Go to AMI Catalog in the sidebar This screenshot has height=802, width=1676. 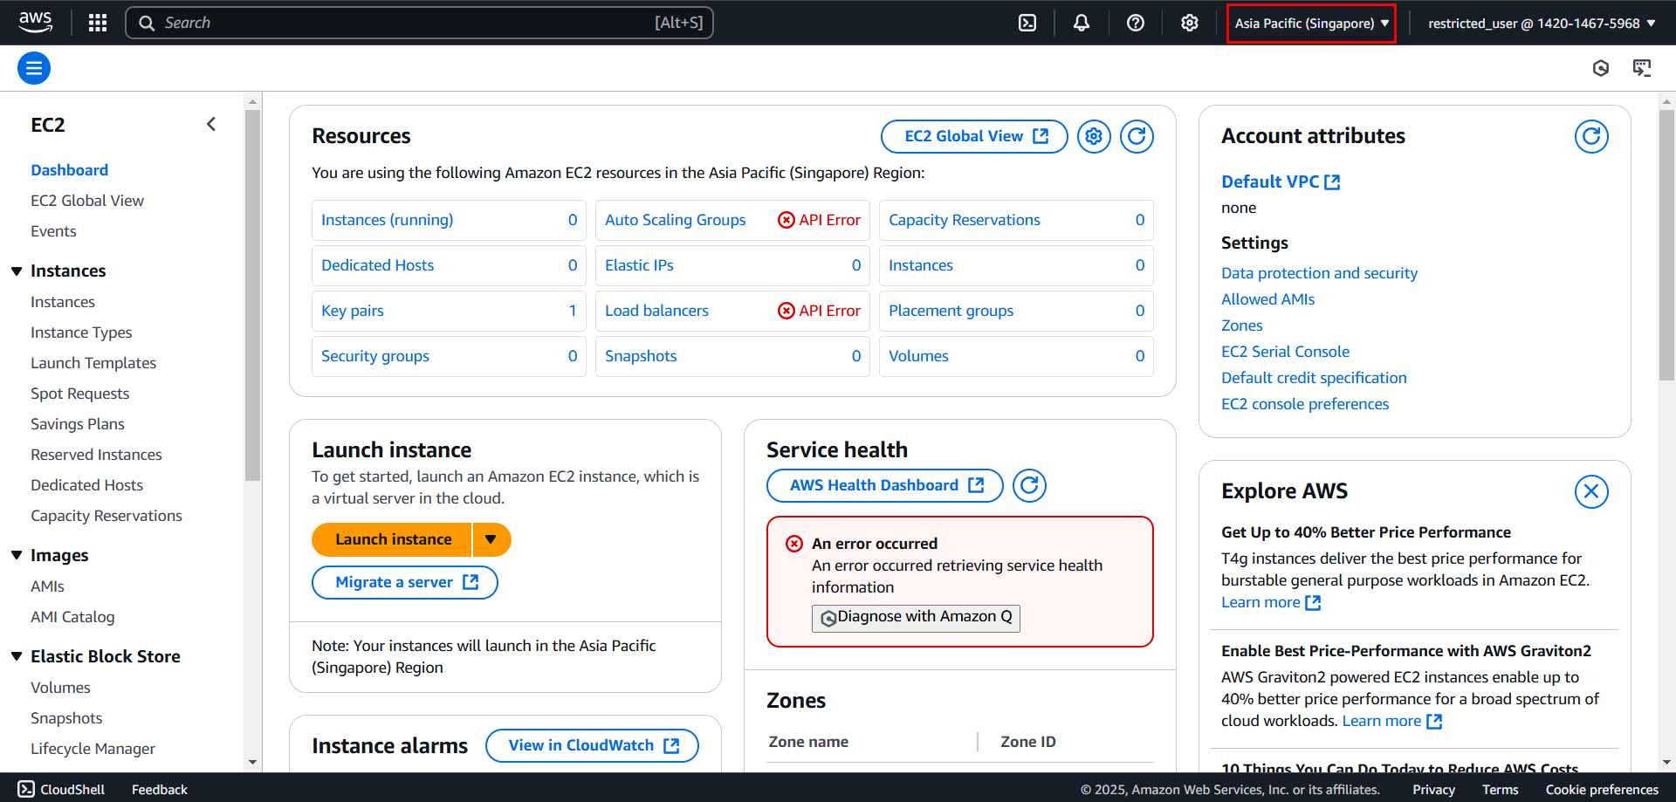[72, 617]
